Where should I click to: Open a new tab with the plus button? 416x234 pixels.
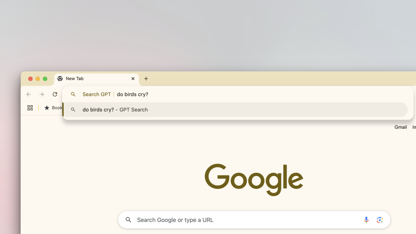tap(146, 79)
